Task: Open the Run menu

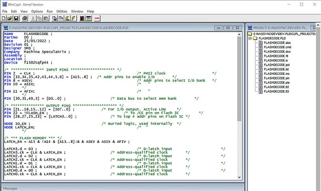Action: [50, 11]
